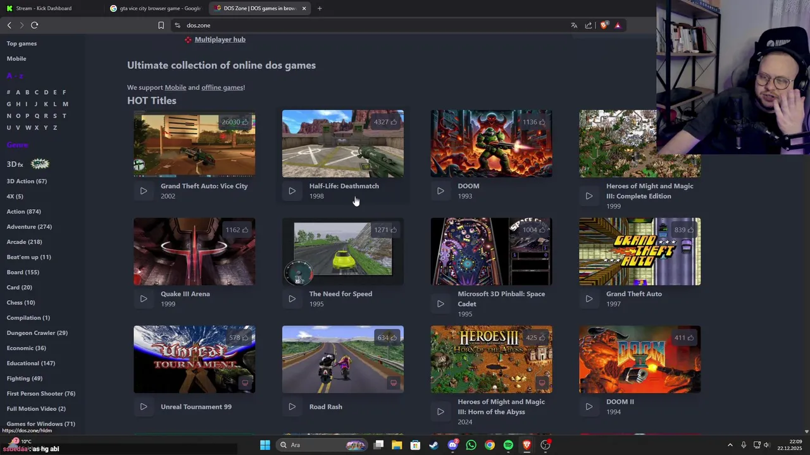Open Steam from taskbar
This screenshot has width=810, height=455.
click(433, 445)
